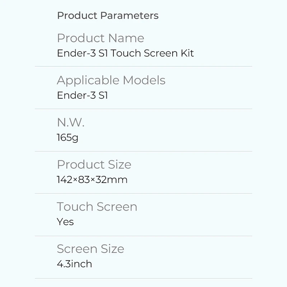Select the 165g weight value
Image resolution: width=287 pixels, height=287 pixels.
pyautogui.click(x=67, y=138)
